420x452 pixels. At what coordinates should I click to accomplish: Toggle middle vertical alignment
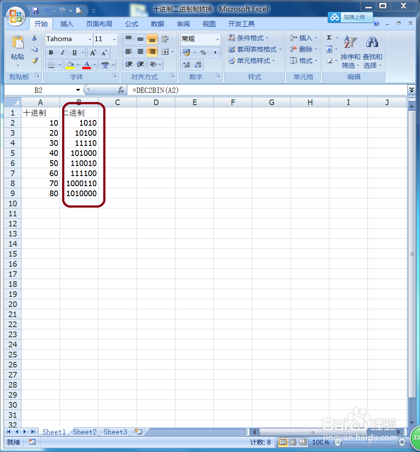[140, 39]
